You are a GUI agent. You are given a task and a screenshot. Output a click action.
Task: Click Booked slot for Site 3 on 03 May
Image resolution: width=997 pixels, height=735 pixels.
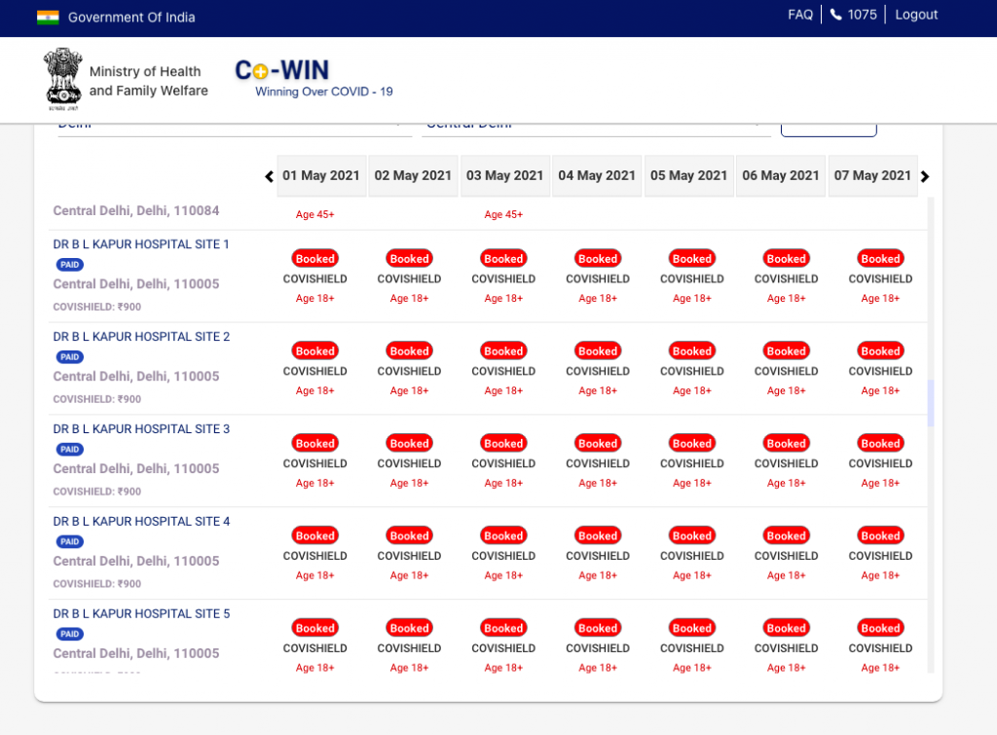click(503, 443)
